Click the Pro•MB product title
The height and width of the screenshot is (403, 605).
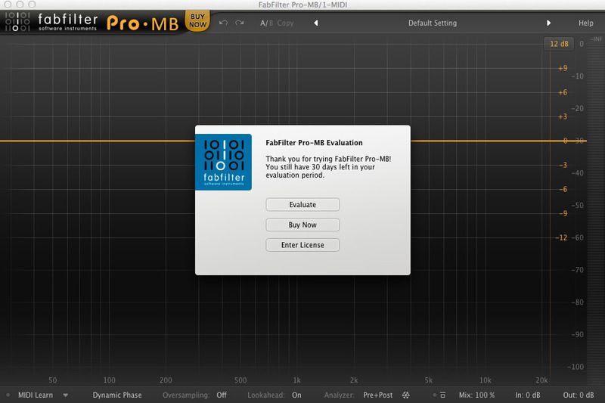coord(142,23)
